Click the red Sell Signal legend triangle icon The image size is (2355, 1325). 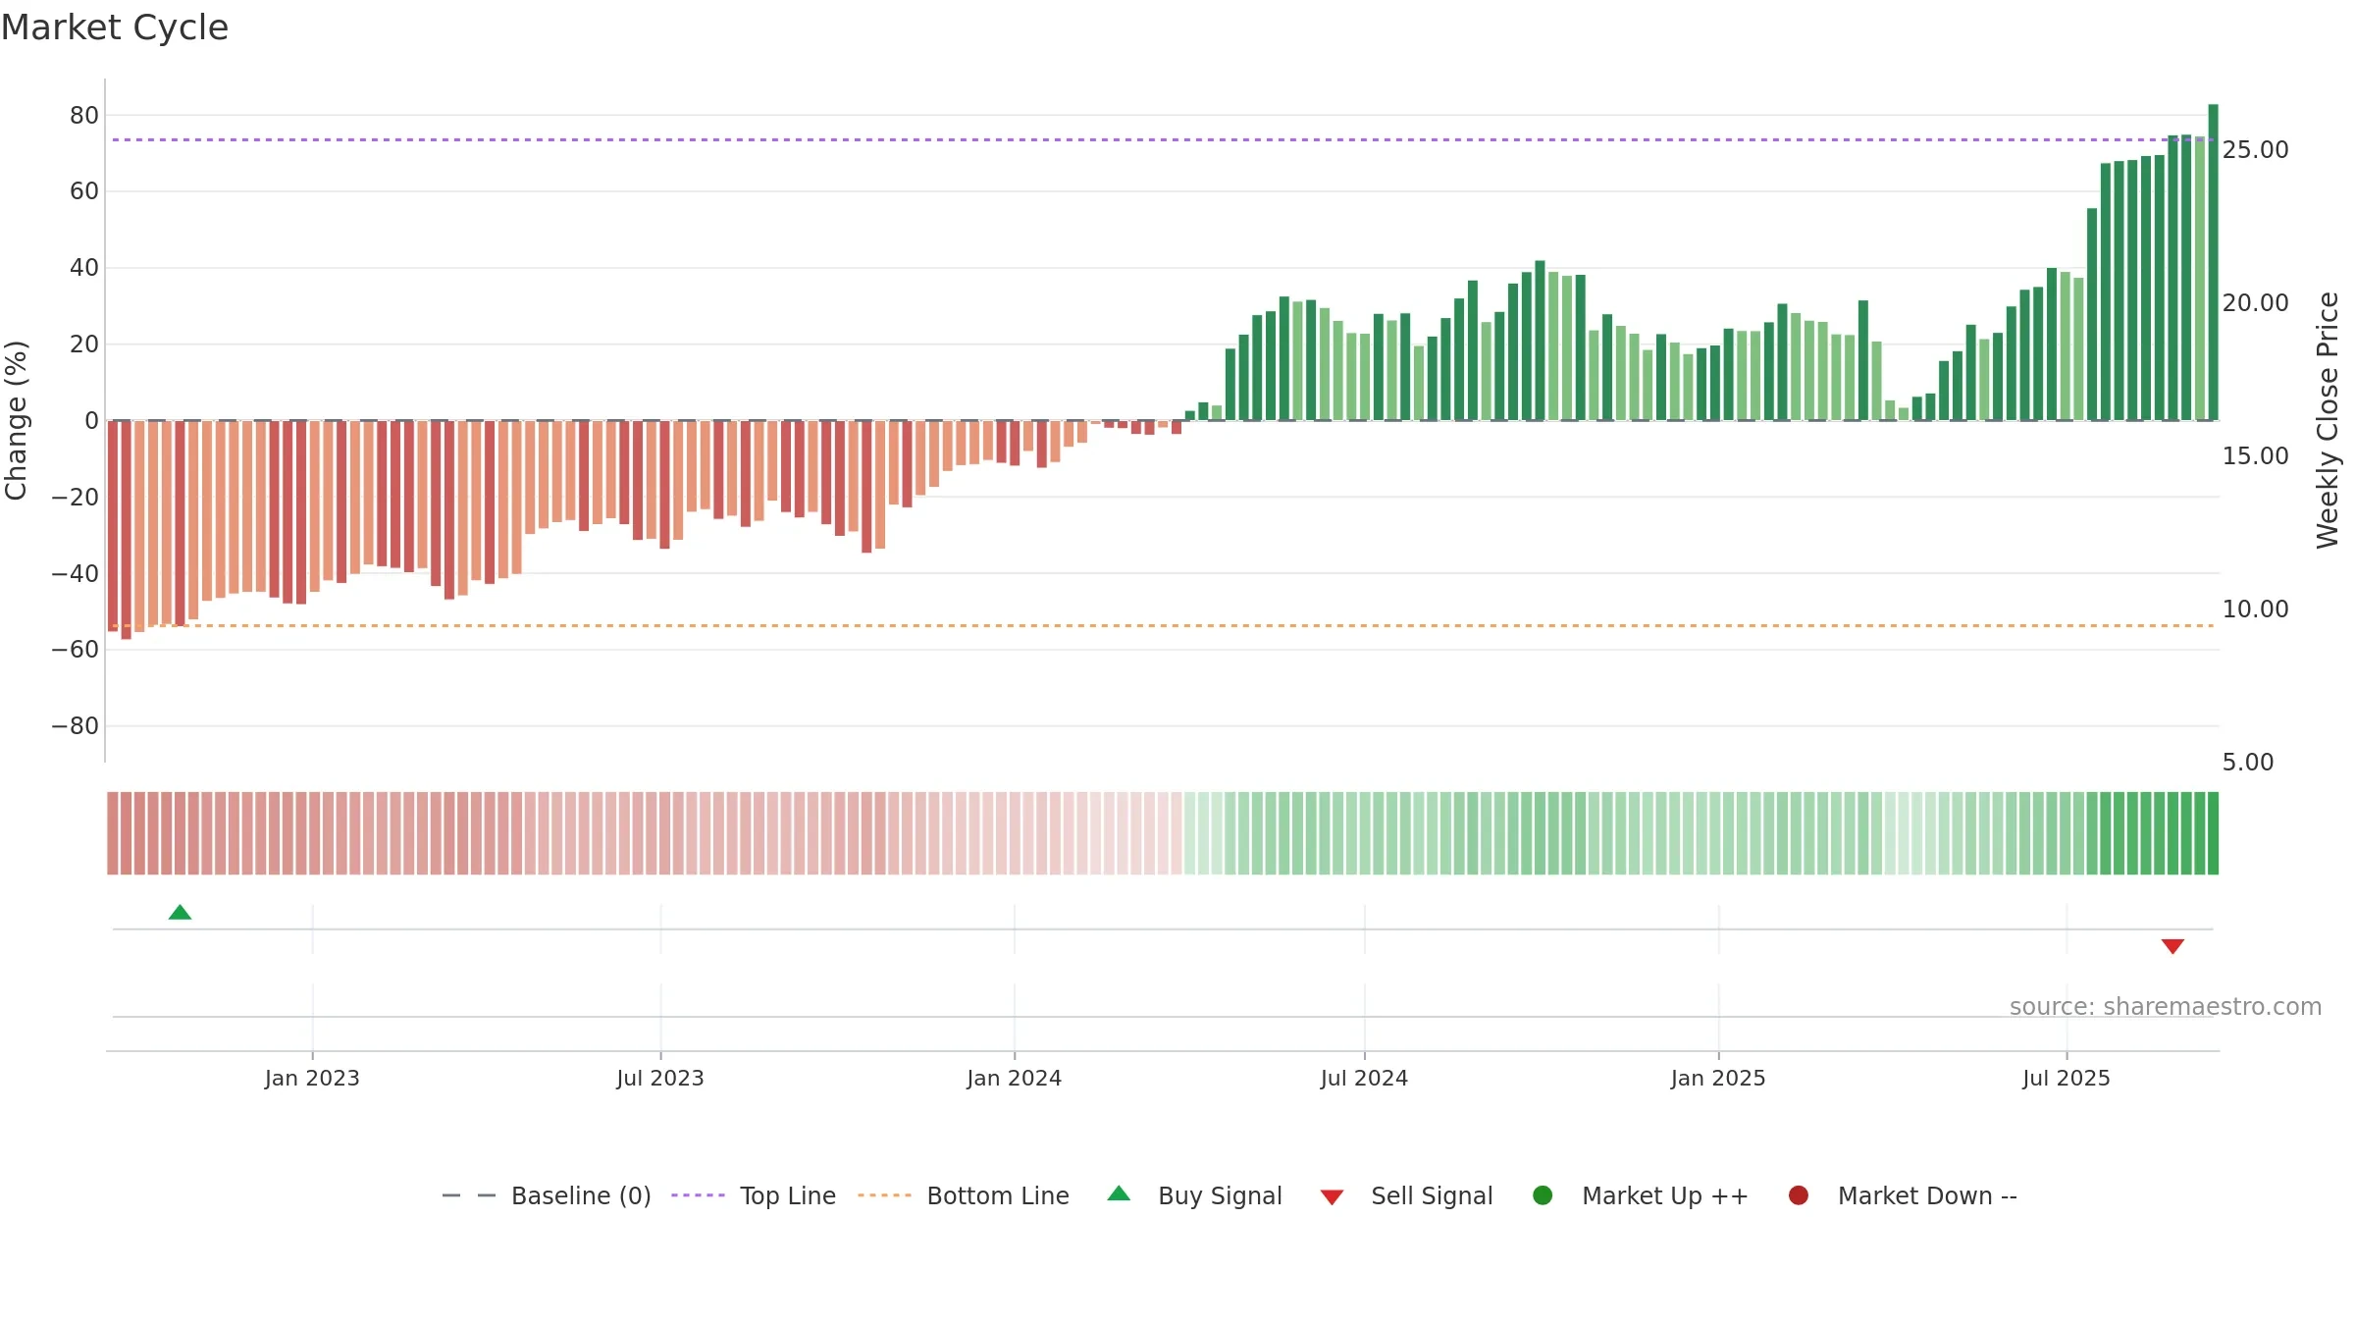click(x=1332, y=1197)
